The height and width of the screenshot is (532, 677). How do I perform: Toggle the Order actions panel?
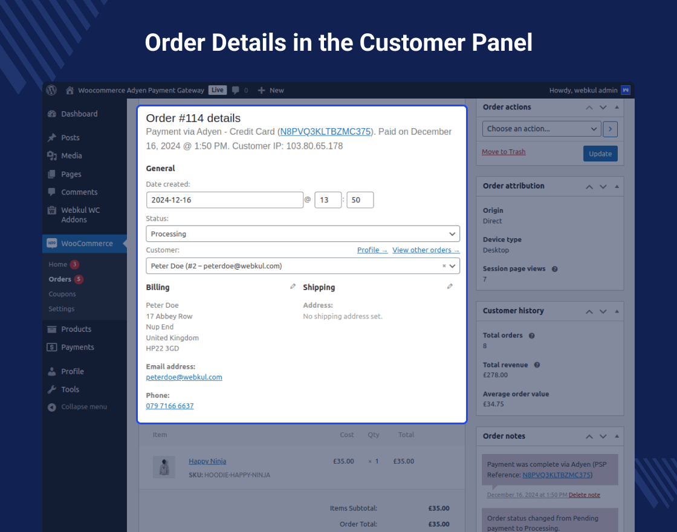pos(617,107)
